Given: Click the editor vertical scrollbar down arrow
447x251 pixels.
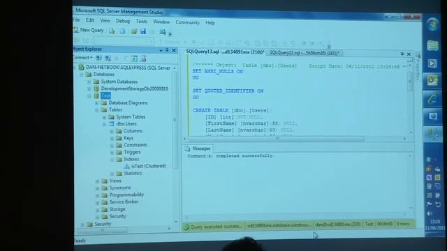Looking at the screenshot, I should [411, 132].
